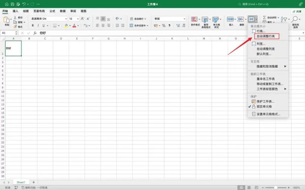Click the Undo arrow icon
Viewport: 305px width, 190px height.
[24, 4]
